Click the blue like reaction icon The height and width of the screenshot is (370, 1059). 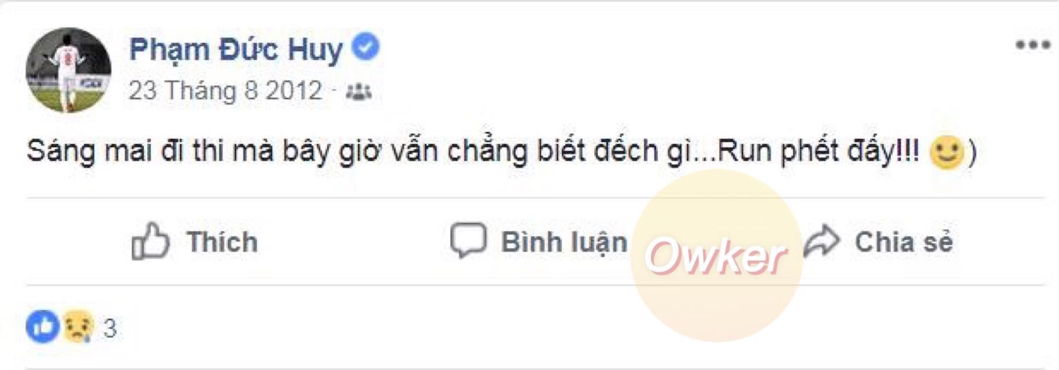(x=43, y=327)
